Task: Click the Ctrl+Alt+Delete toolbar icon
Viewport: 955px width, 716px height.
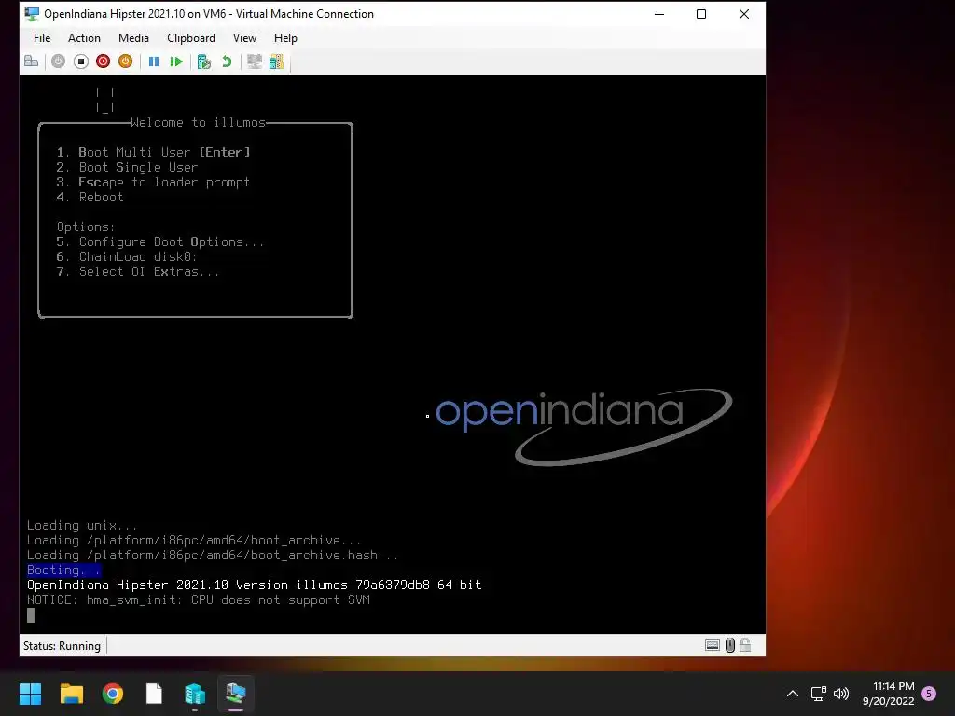Action: pos(31,62)
